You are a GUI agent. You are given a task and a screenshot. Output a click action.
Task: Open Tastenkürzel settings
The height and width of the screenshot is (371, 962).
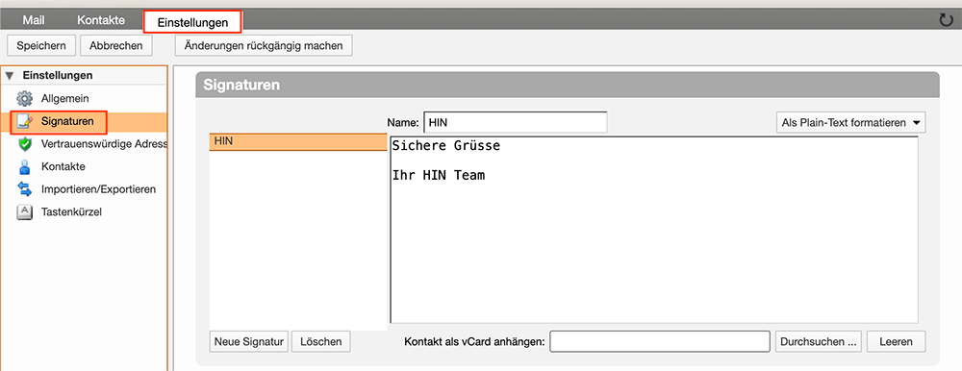click(71, 212)
